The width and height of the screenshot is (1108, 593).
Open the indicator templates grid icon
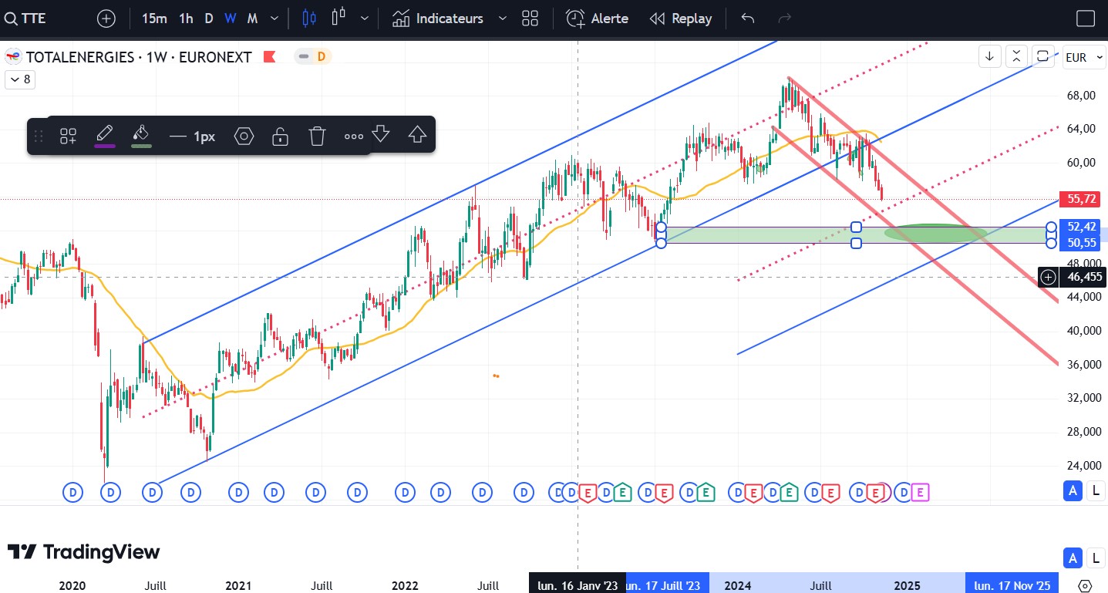coord(530,19)
